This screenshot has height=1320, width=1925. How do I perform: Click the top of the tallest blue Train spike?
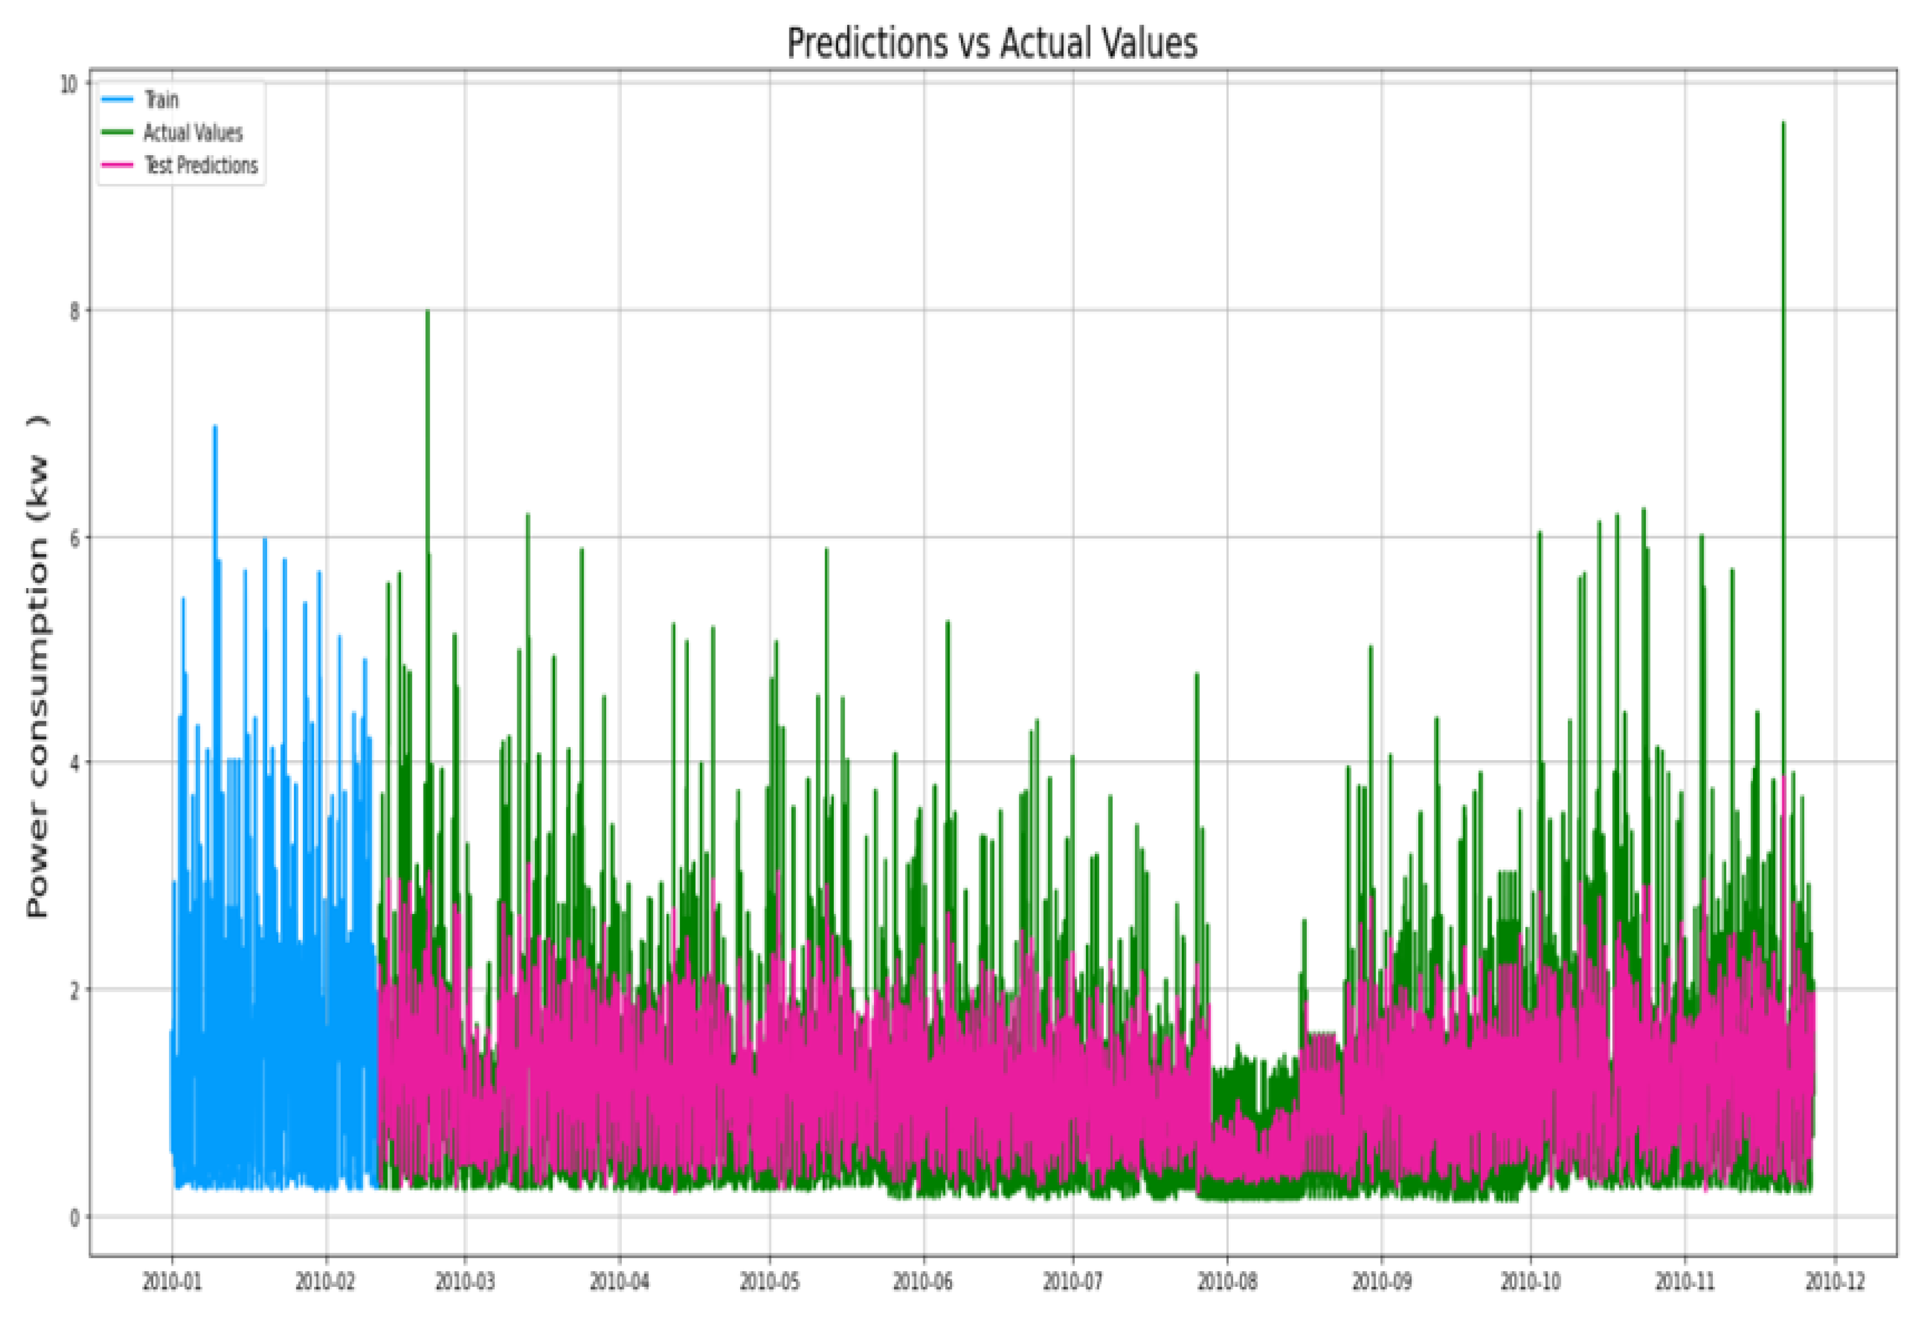215,427
